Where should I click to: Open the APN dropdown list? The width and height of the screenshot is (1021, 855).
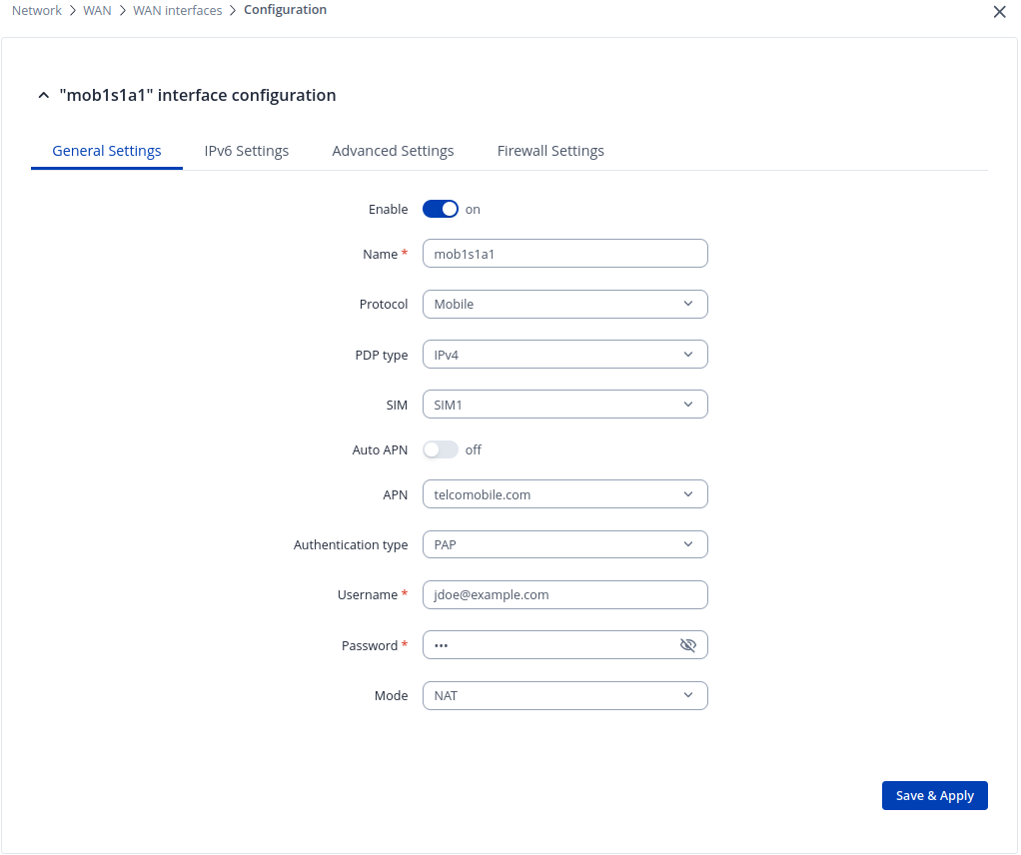click(564, 494)
